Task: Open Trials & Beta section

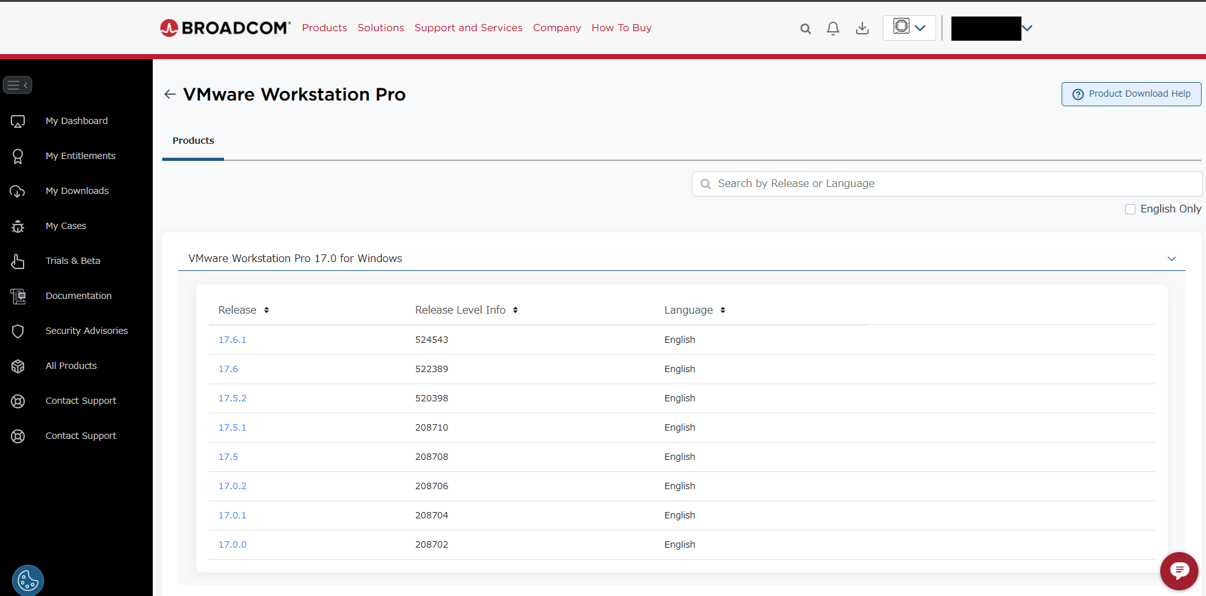Action: [73, 260]
